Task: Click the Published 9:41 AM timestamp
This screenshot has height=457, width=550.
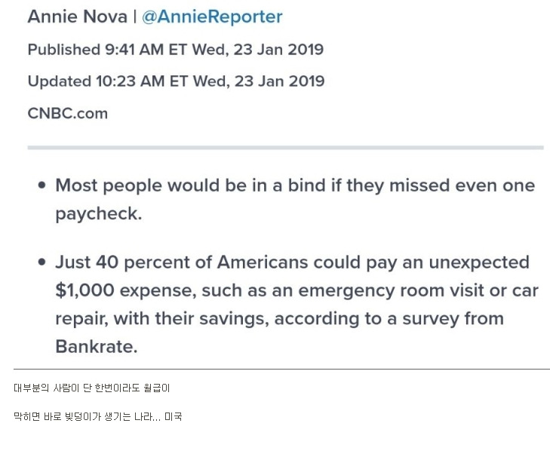Action: click(x=175, y=50)
